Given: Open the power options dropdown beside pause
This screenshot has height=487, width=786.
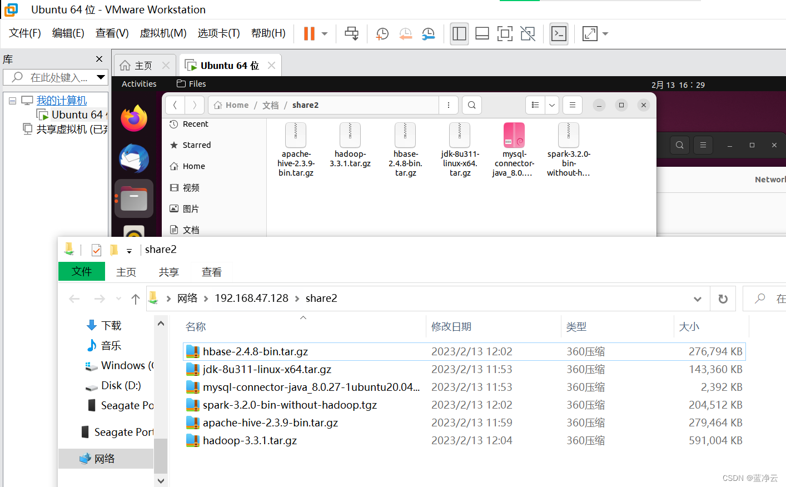Looking at the screenshot, I should 325,34.
